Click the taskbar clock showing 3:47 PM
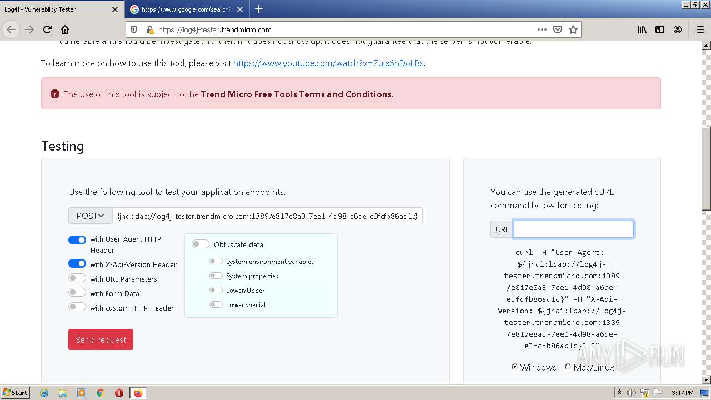 pos(682,393)
